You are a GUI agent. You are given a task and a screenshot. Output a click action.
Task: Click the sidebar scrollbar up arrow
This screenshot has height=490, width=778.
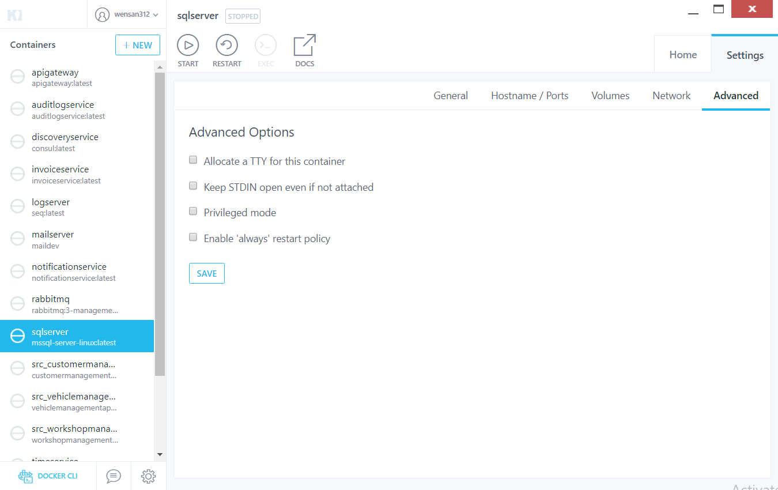(160, 67)
